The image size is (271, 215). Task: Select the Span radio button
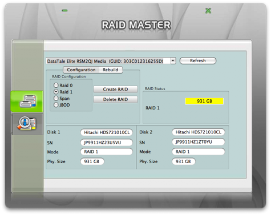coord(56,98)
